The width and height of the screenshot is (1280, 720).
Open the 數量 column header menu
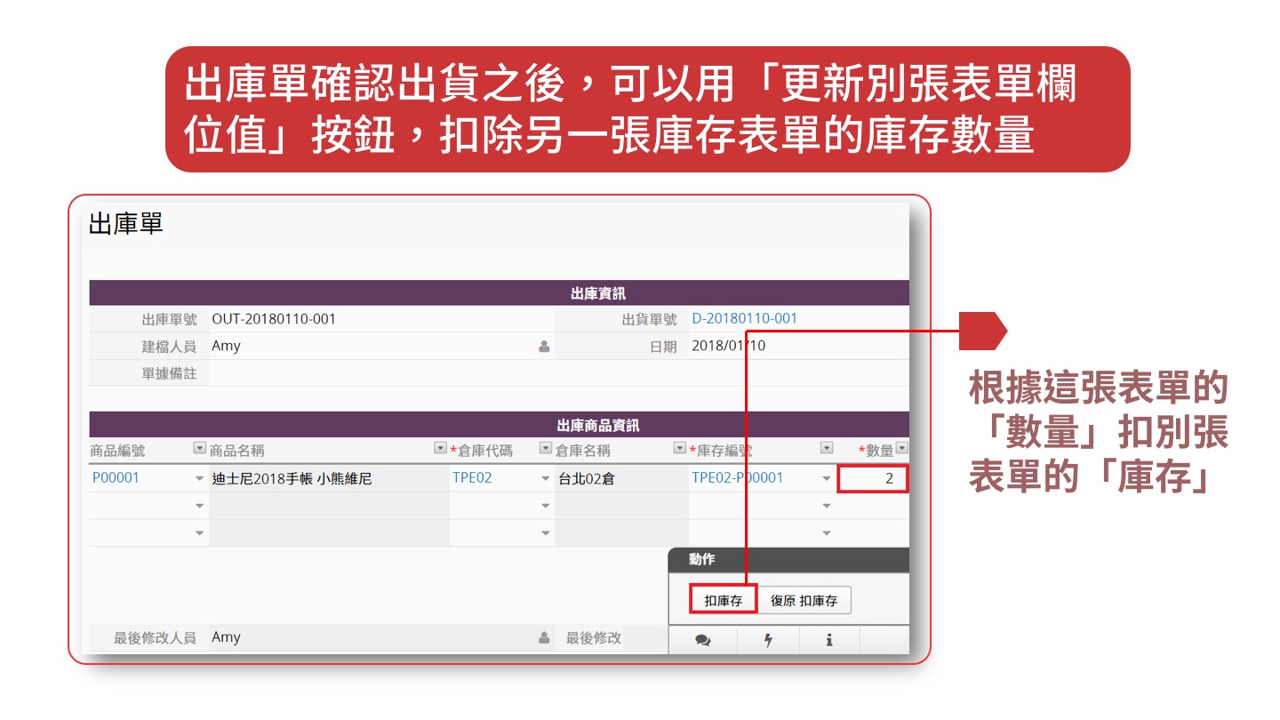coord(902,449)
